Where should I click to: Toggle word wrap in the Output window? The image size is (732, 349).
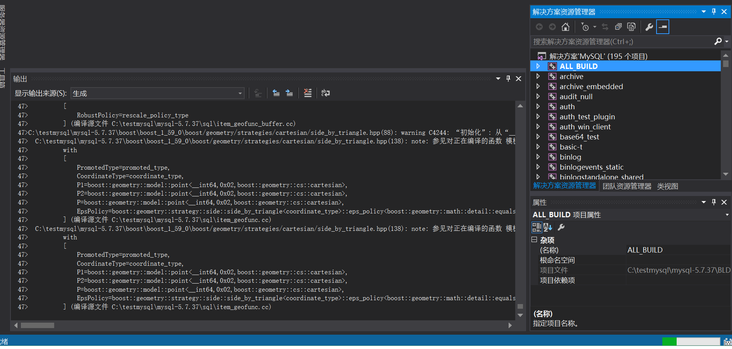[x=326, y=93]
